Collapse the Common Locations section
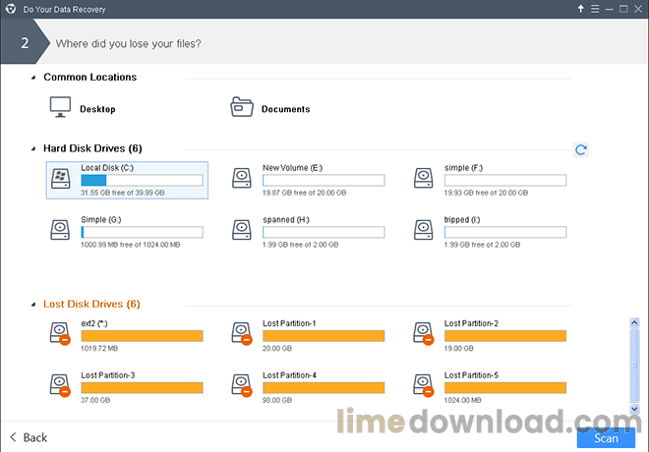The width and height of the screenshot is (649, 452). tap(33, 78)
